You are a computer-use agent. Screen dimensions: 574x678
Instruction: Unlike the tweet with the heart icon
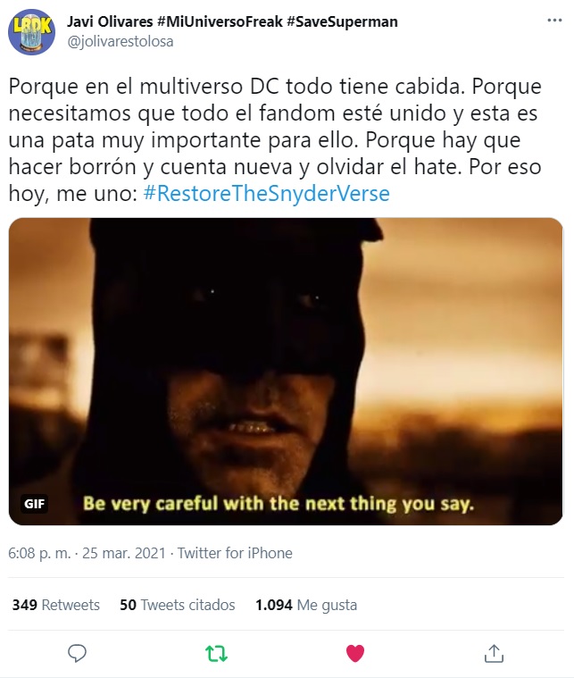[355, 653]
